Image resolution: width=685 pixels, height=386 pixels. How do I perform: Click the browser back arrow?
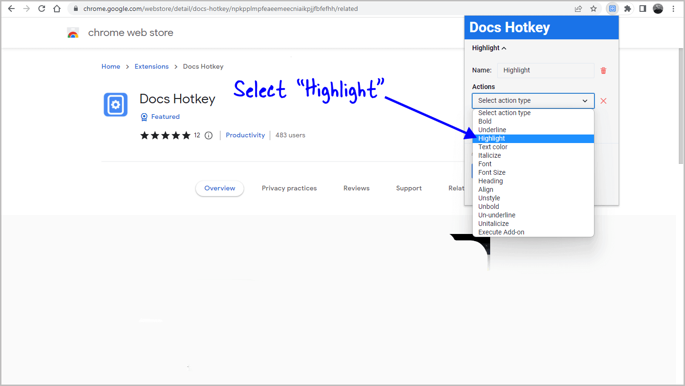click(x=11, y=9)
